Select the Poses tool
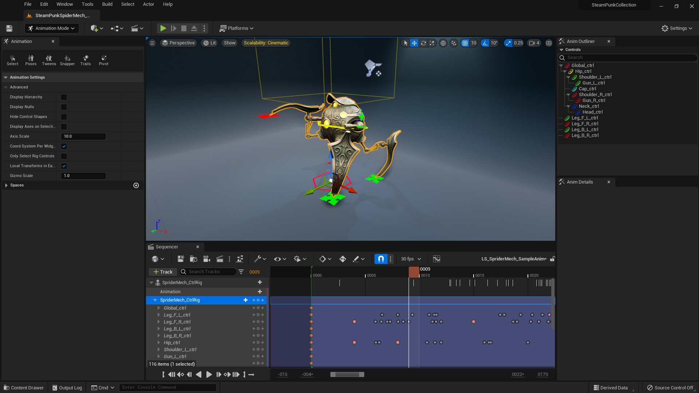The image size is (699, 393). (31, 60)
